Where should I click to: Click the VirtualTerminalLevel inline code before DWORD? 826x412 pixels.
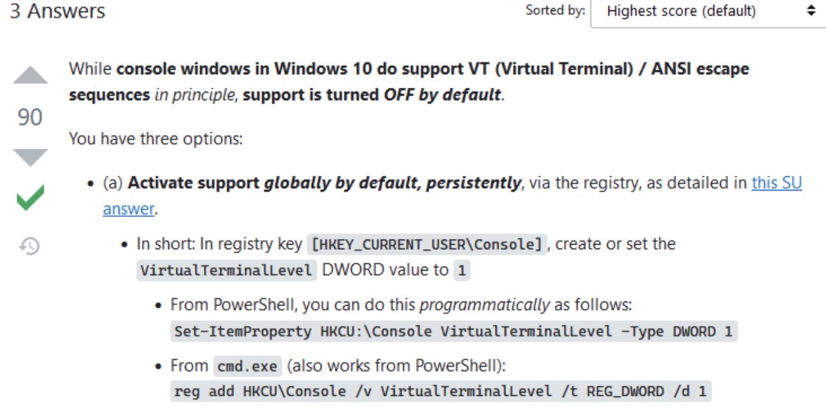point(227,271)
